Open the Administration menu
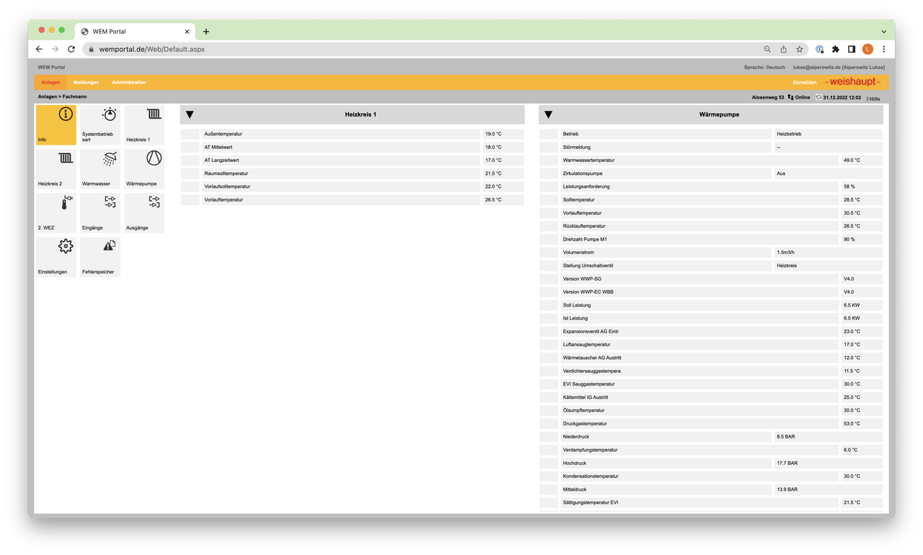The width and height of the screenshot is (923, 555). click(x=129, y=82)
